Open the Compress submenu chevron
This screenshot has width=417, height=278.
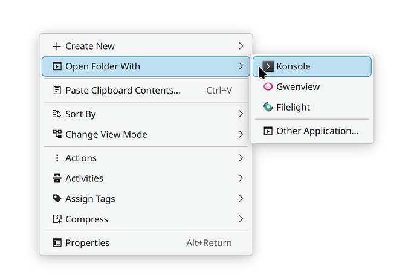point(241,219)
